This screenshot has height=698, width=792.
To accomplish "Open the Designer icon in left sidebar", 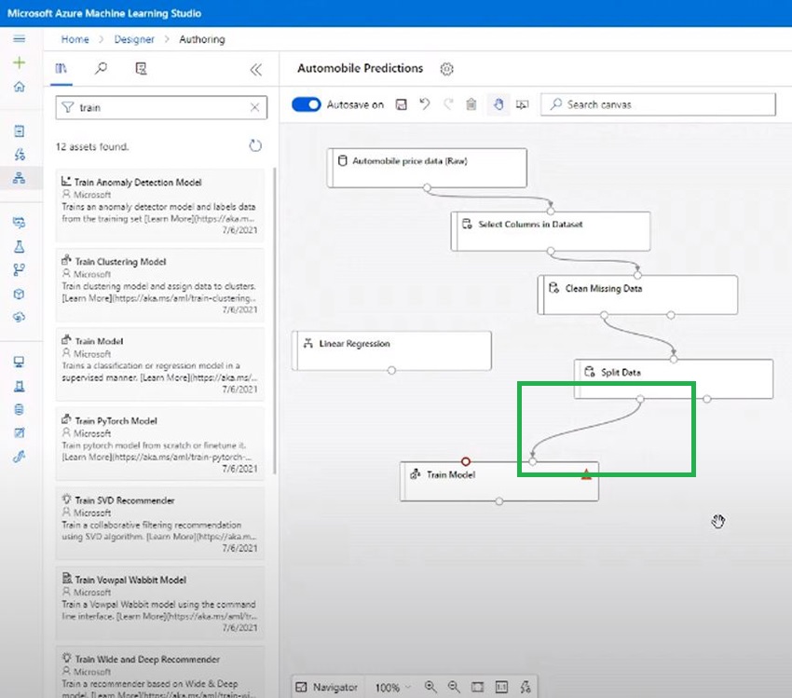I will tap(20, 178).
